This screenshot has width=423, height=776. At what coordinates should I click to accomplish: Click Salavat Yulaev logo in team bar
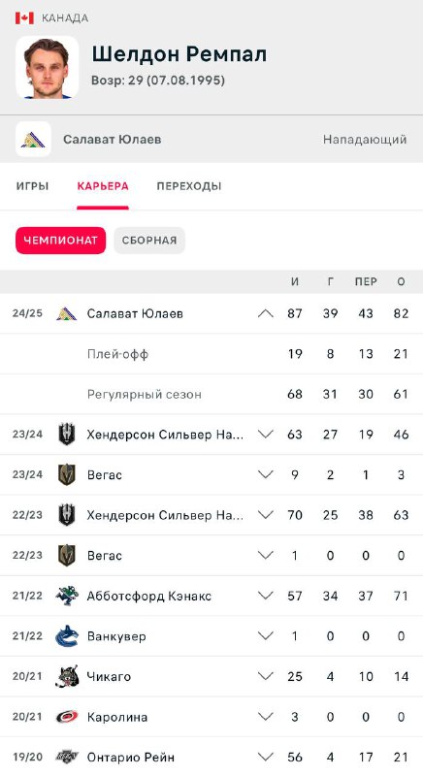point(33,139)
